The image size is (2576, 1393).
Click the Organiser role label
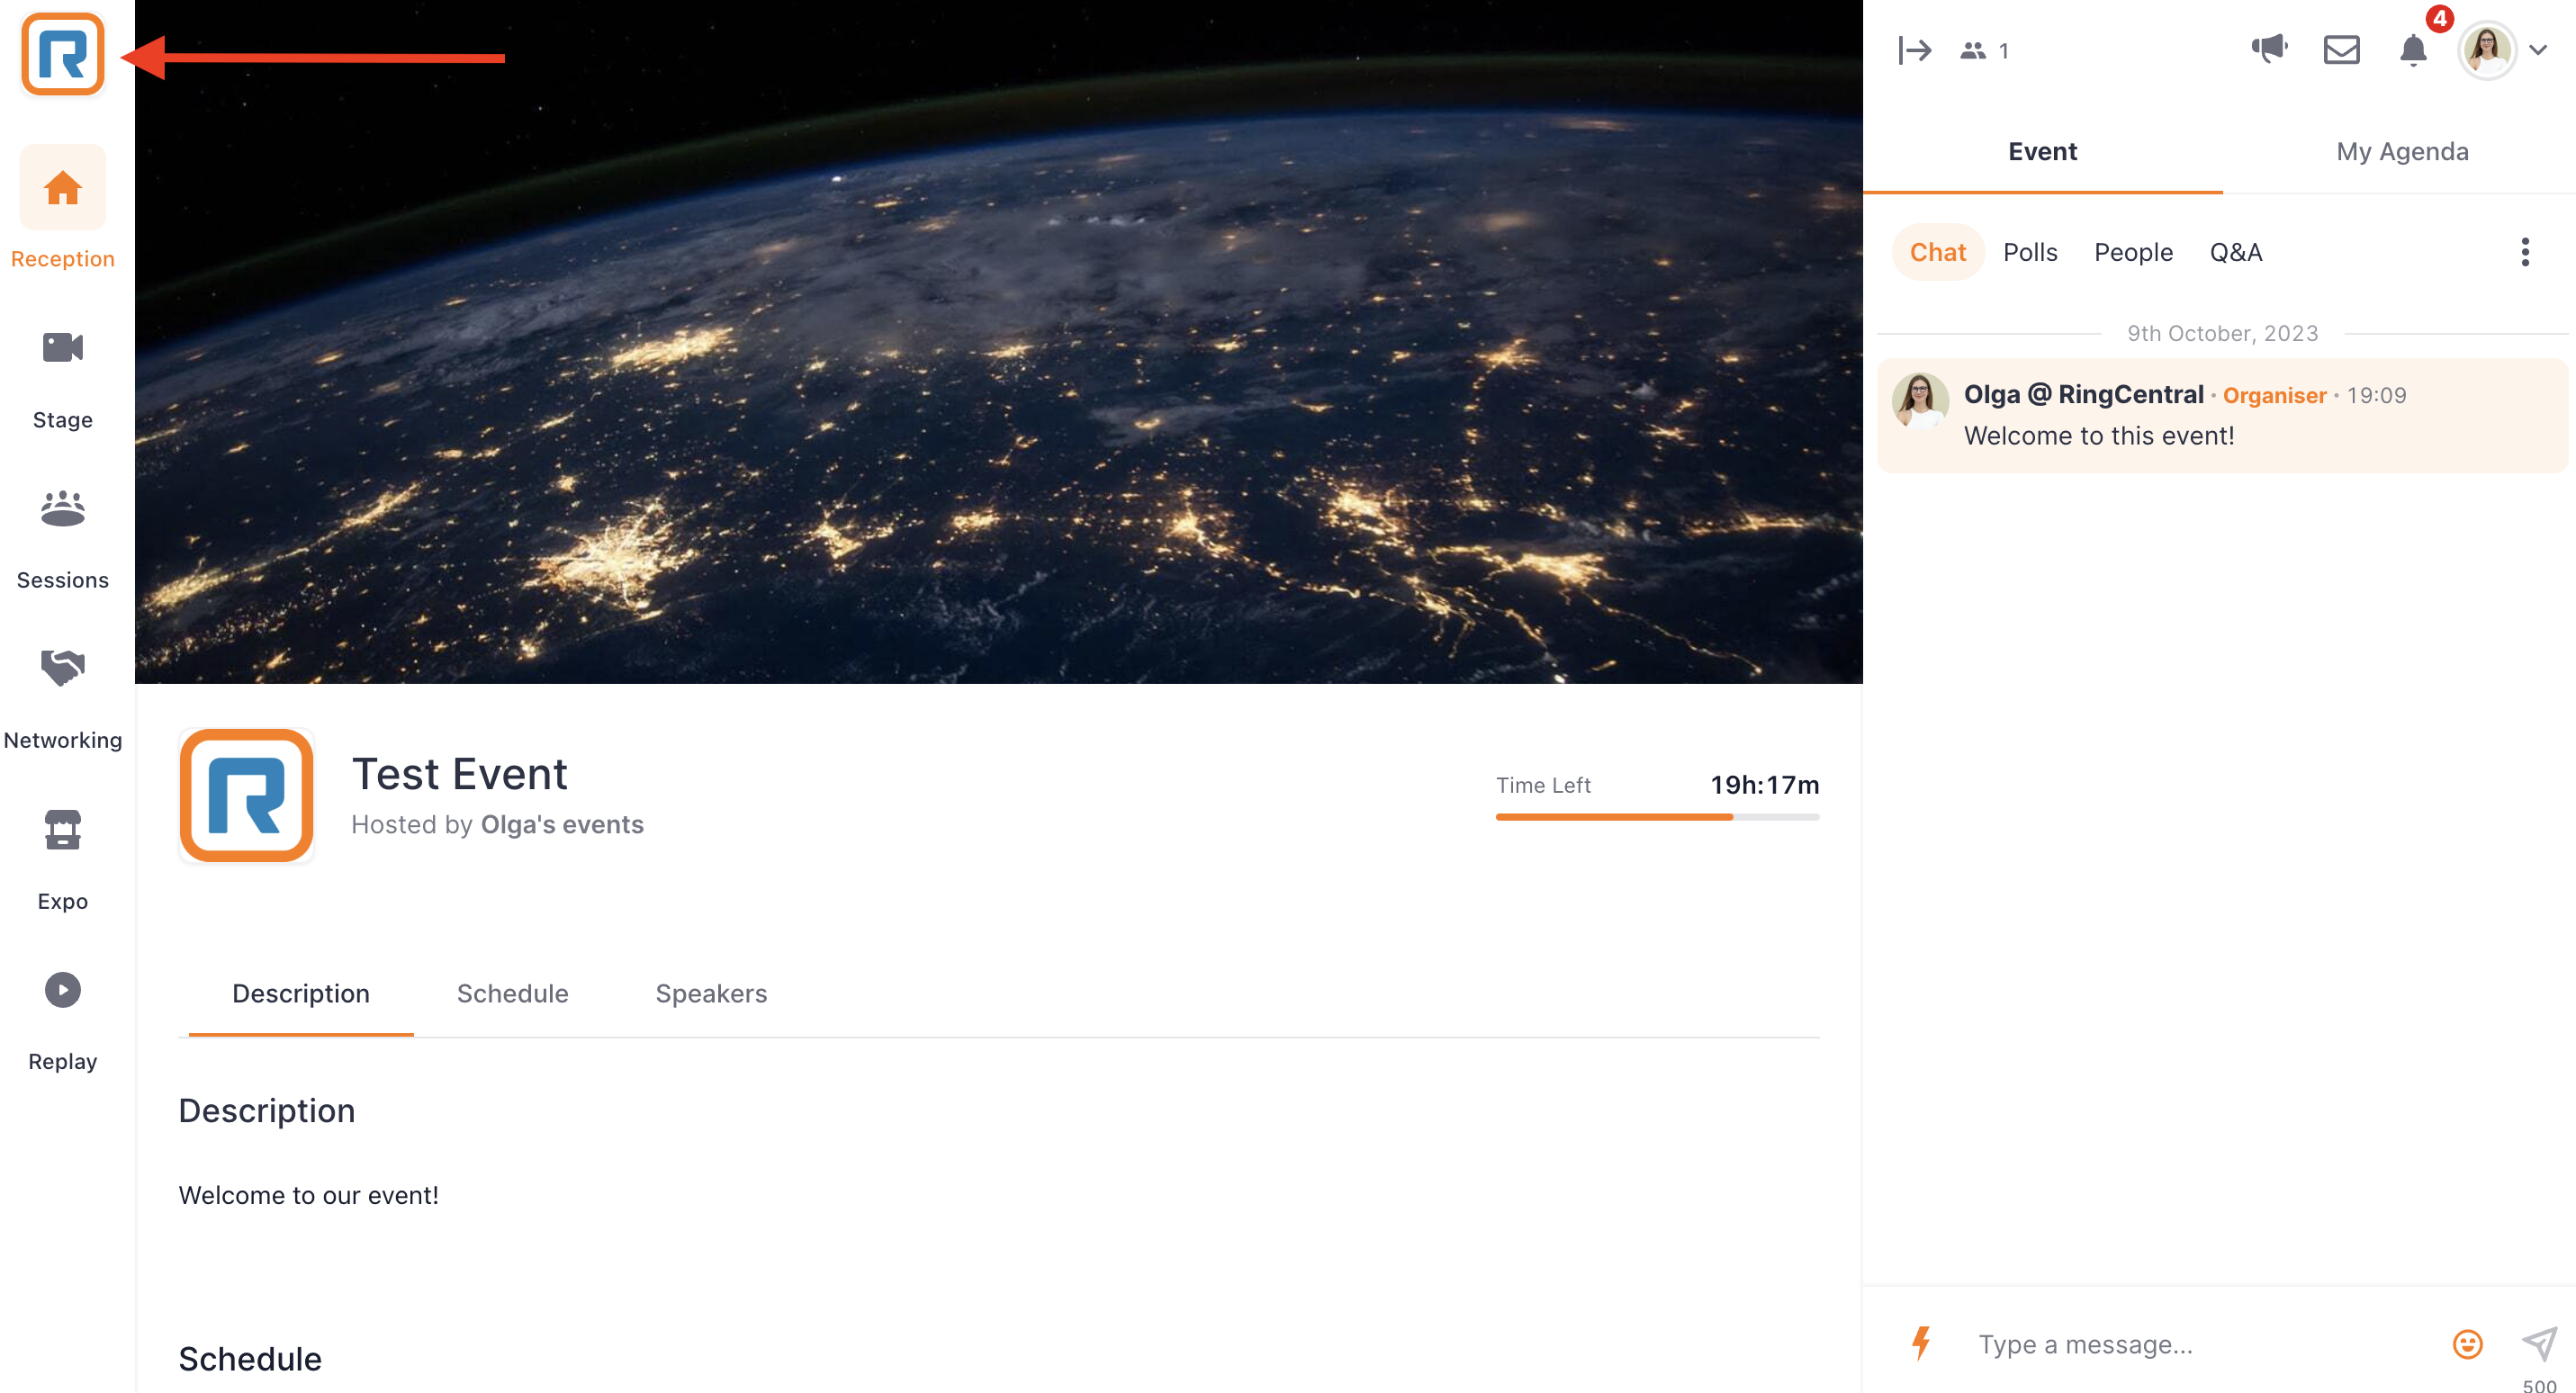2274,395
